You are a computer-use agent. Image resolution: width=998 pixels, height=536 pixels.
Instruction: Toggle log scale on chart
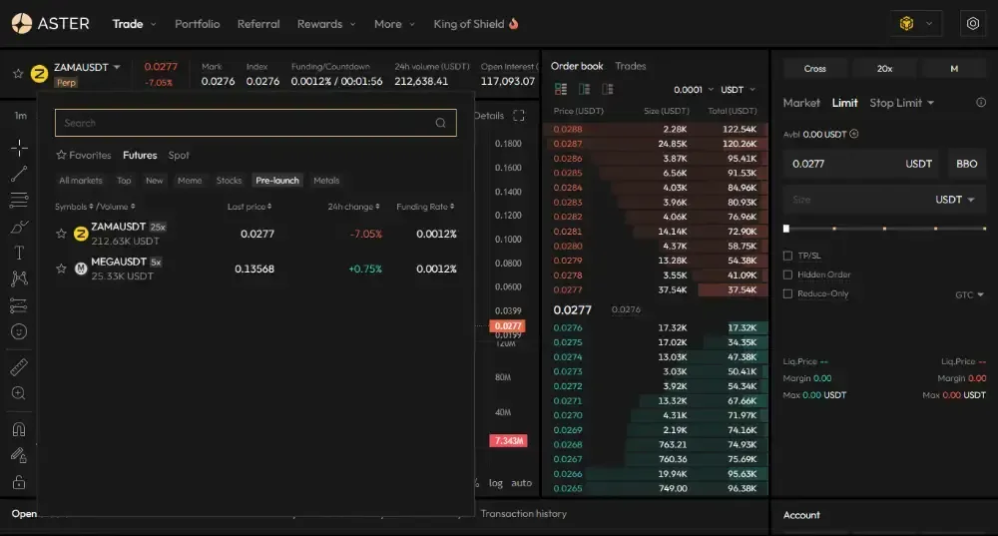496,482
